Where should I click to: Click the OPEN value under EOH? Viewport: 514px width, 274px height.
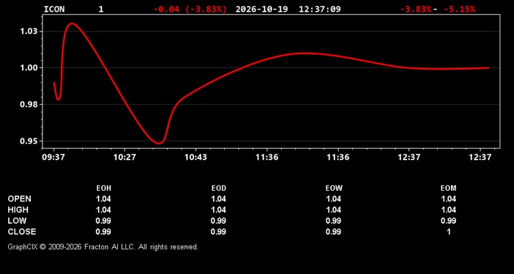(x=103, y=199)
